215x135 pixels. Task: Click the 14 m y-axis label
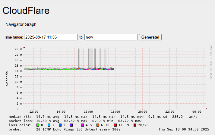point(18,71)
